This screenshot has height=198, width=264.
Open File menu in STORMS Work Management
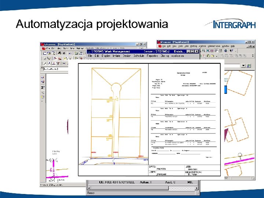(x=90, y=56)
